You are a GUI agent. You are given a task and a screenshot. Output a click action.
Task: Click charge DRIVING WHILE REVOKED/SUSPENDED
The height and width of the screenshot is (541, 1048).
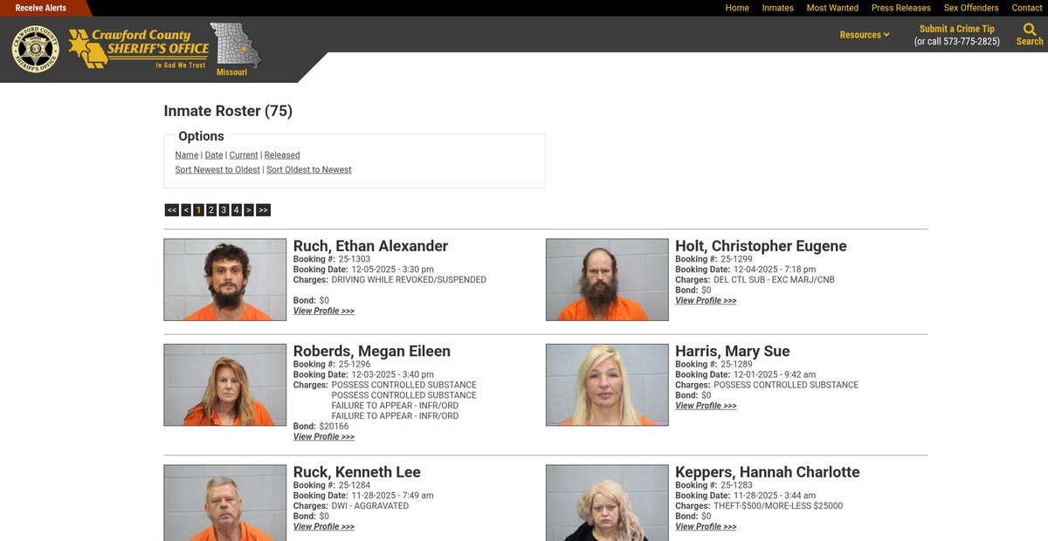coord(409,280)
